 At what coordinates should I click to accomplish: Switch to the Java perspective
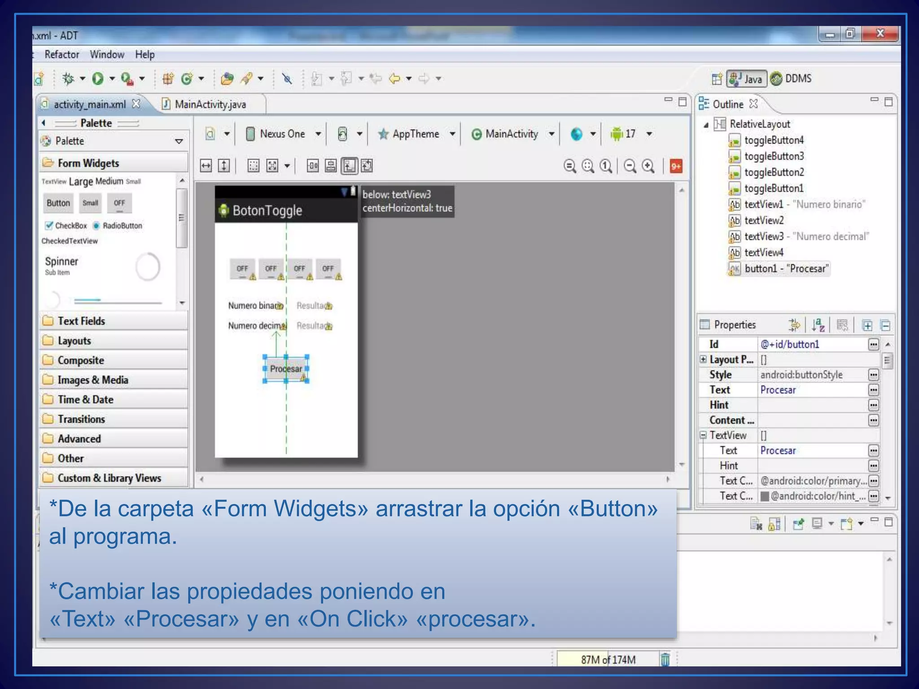tap(746, 78)
